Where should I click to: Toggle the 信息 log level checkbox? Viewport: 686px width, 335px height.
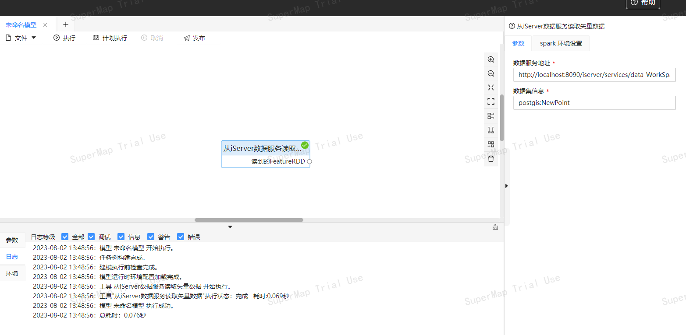coord(121,237)
